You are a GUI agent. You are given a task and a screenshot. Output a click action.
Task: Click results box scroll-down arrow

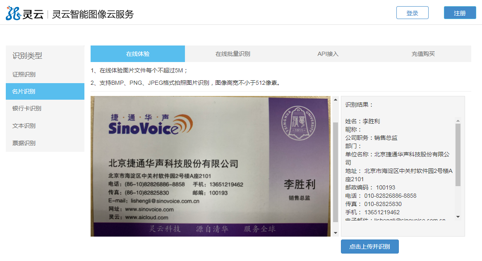(458, 216)
